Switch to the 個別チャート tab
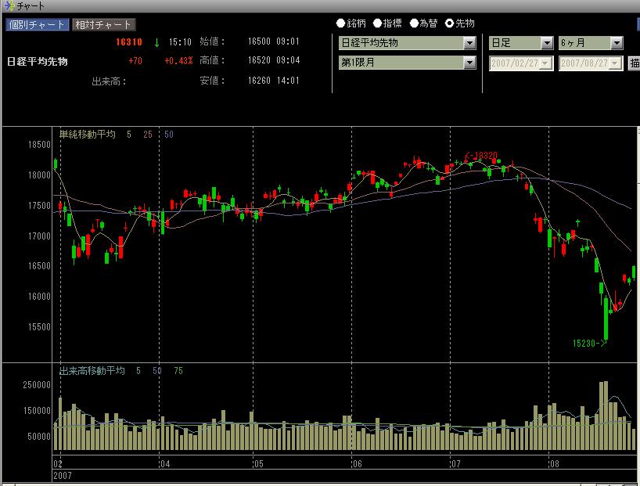 (37, 24)
